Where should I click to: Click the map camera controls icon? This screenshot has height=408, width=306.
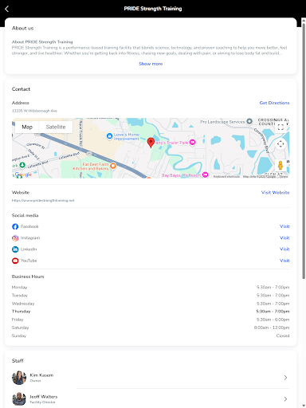pyautogui.click(x=280, y=144)
